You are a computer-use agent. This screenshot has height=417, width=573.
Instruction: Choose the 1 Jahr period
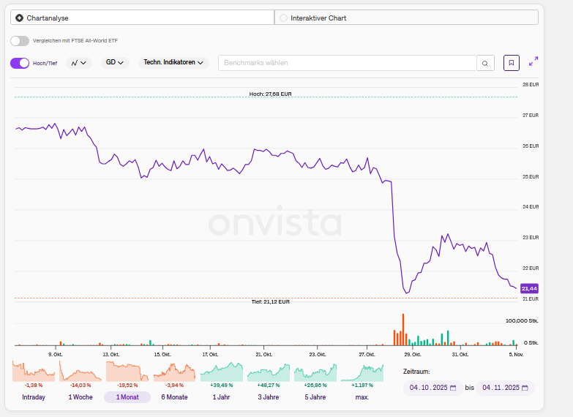[x=221, y=397]
